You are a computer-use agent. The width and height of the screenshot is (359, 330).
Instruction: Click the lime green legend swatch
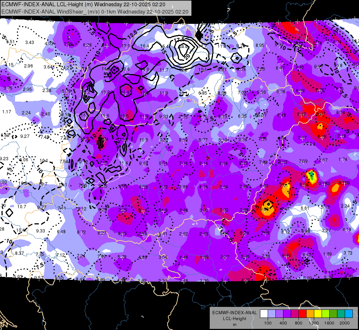coord(326,314)
